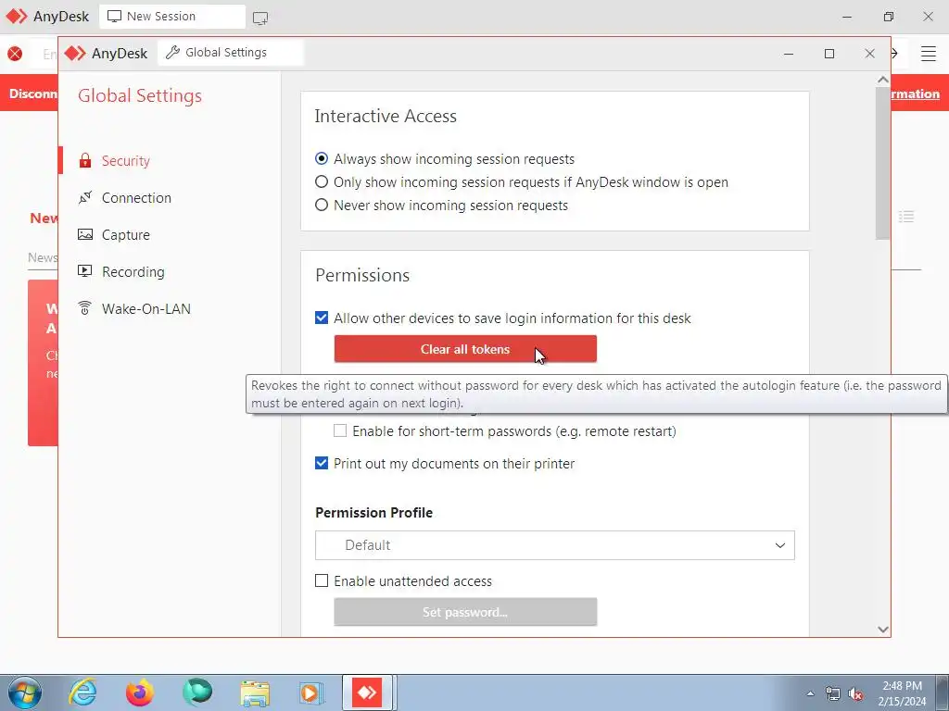This screenshot has height=711, width=949.
Task: Open the Permission Profile Default dropdown
Action: [554, 545]
